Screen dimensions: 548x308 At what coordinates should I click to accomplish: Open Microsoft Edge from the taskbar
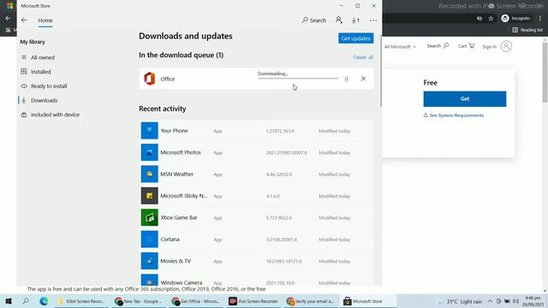click(44, 301)
